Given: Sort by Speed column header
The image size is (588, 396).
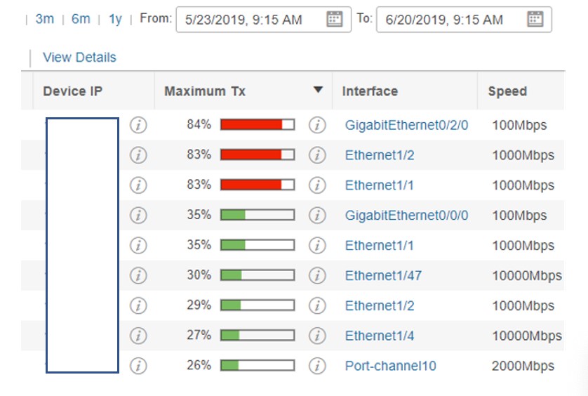Looking at the screenshot, I should pos(507,91).
